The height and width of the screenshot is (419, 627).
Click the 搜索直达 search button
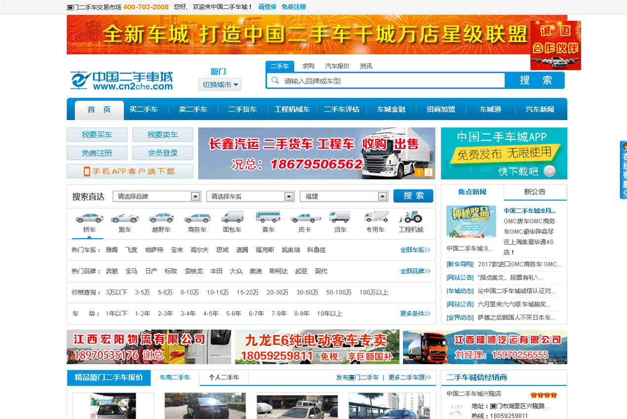coord(413,196)
